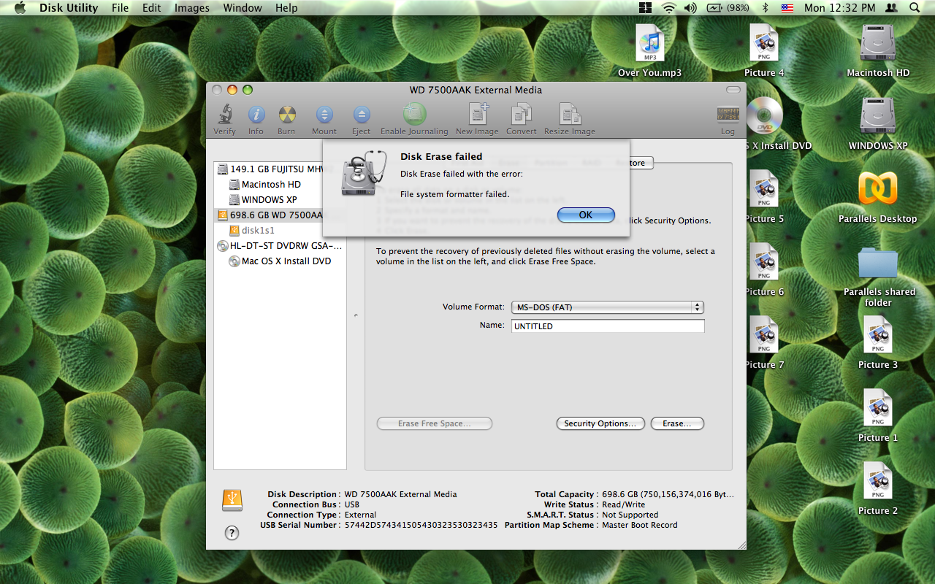Screen dimensions: 935x584
Task: Click the Eject toolbar icon
Action: tap(361, 115)
